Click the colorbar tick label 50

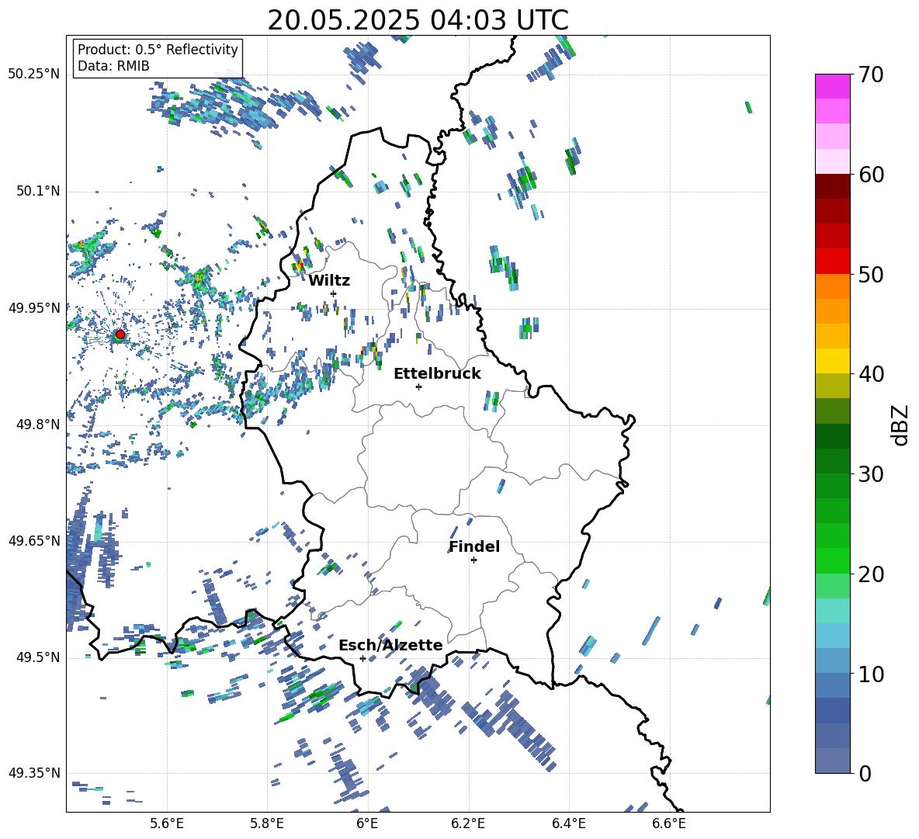871,274
